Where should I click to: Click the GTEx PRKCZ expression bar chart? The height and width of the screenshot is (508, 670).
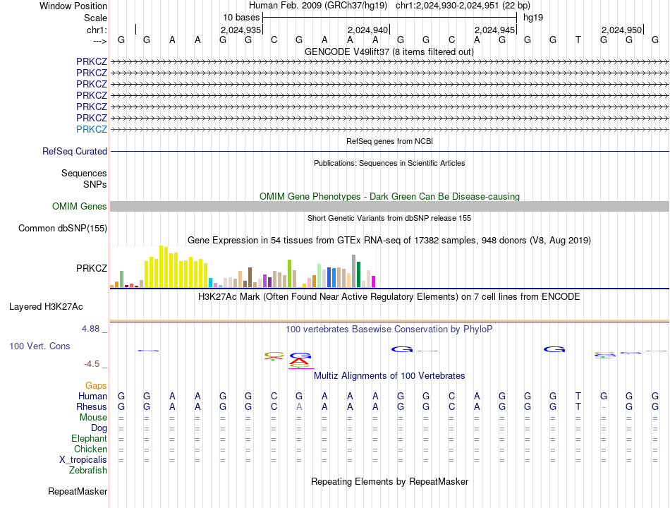coord(243,267)
